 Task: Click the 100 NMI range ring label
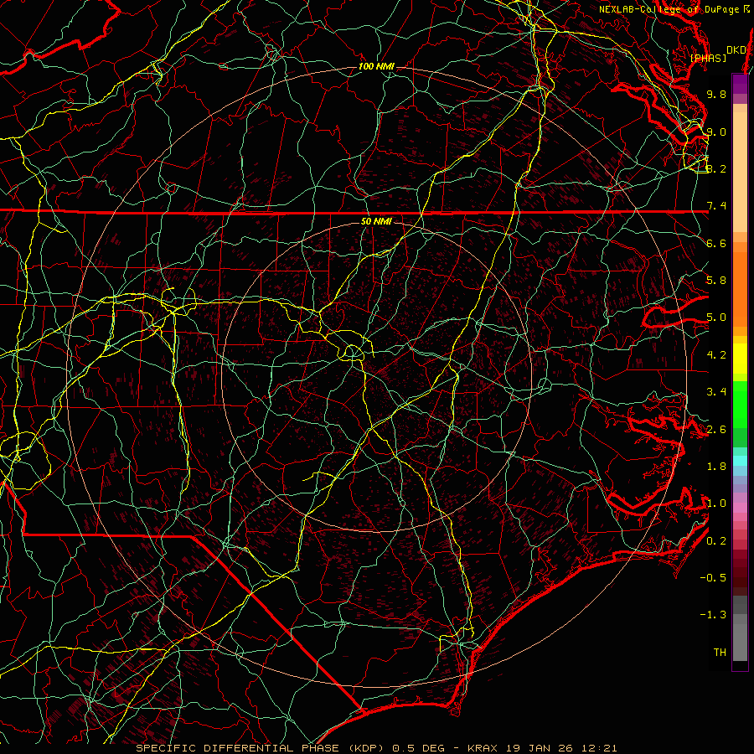coord(376,66)
